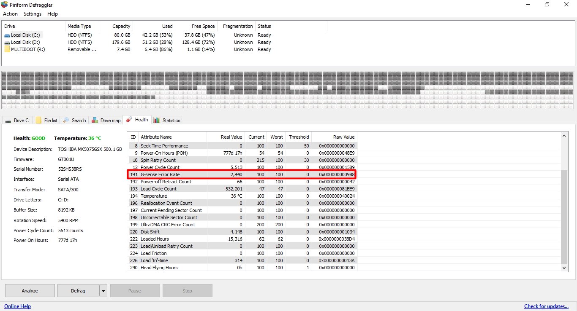
Task: Click the Health tab pill icon
Action: pos(129,120)
